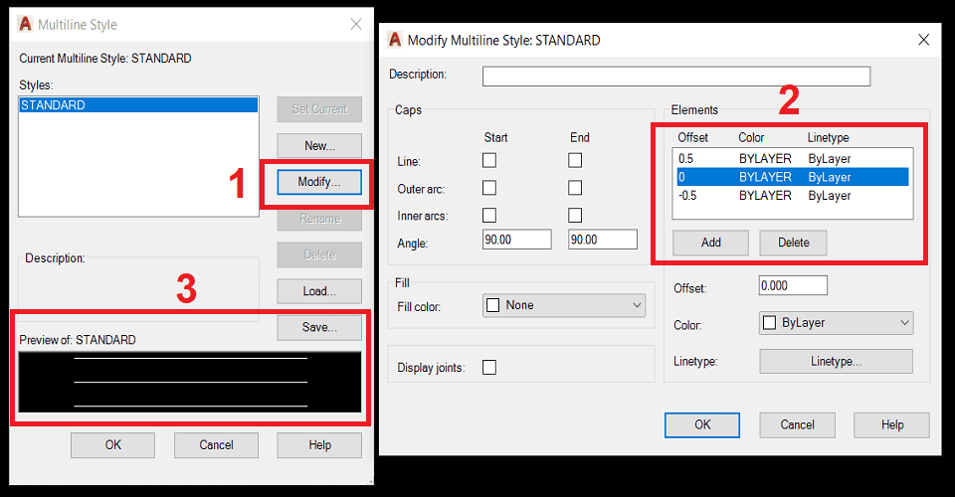The width and height of the screenshot is (955, 497).
Task: Click New button in Multiline Style dialog
Action: (319, 146)
